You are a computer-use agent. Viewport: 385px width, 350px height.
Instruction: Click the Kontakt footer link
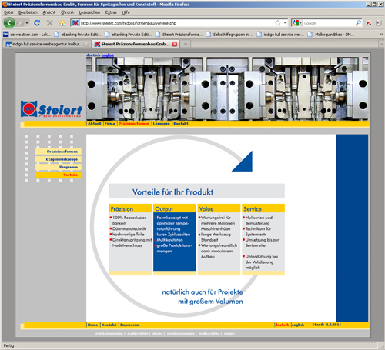109,325
